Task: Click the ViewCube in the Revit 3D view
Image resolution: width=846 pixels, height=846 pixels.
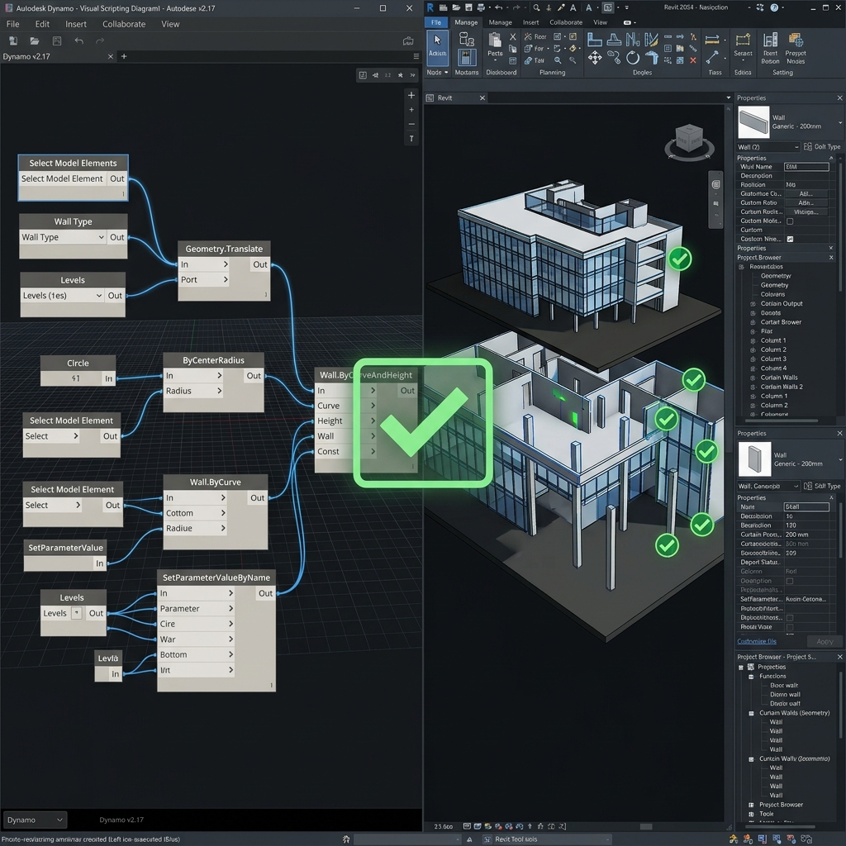Action: click(x=689, y=140)
